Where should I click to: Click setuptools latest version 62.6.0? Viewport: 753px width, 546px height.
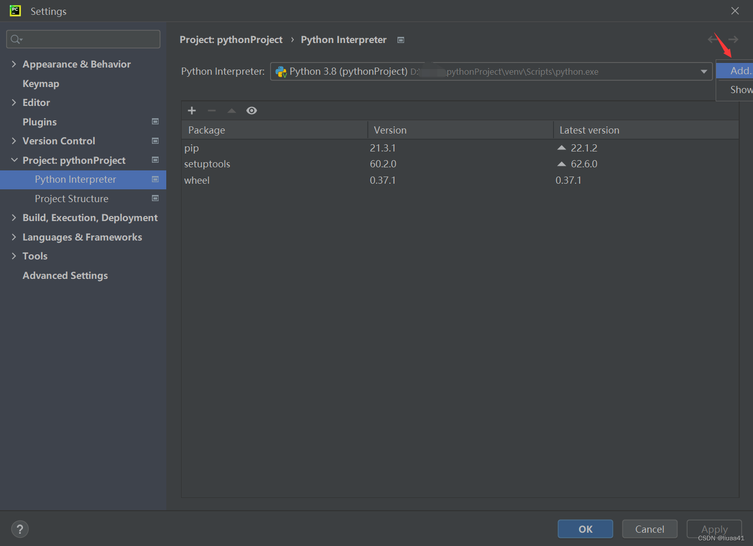(x=584, y=164)
